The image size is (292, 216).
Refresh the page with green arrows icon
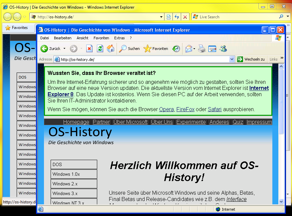click(100, 49)
